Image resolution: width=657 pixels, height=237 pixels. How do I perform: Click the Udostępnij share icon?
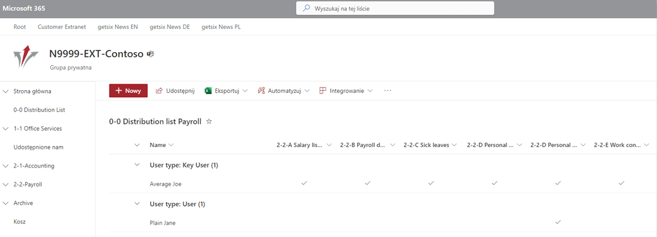[159, 91]
